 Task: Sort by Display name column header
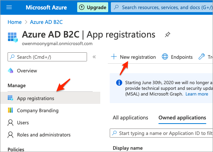[x=128, y=148]
